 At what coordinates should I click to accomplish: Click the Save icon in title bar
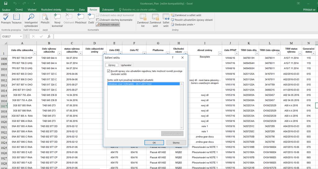6,3
